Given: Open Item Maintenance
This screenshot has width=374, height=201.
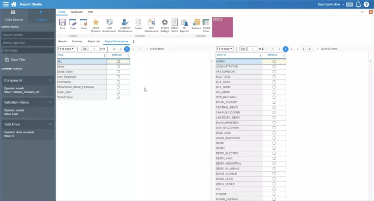Looking at the screenshot, I should [152, 26].
